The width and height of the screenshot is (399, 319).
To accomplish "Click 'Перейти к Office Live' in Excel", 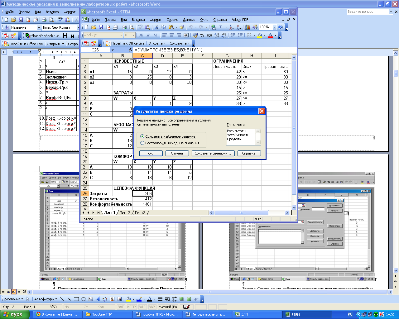I will pyautogui.click(x=125, y=43).
